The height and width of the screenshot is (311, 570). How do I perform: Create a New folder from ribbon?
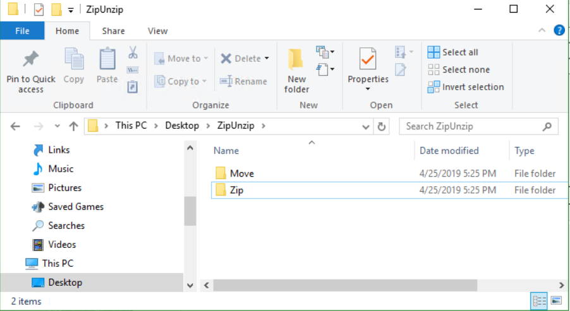click(296, 69)
